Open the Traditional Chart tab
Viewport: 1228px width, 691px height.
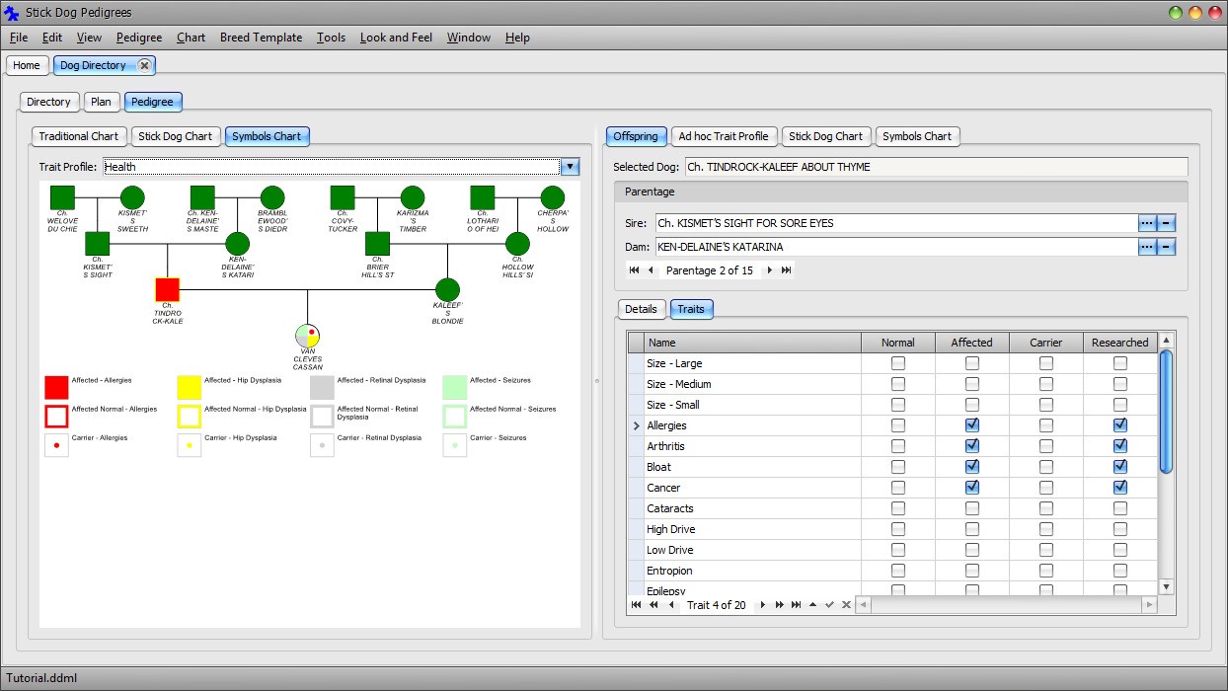tap(78, 136)
